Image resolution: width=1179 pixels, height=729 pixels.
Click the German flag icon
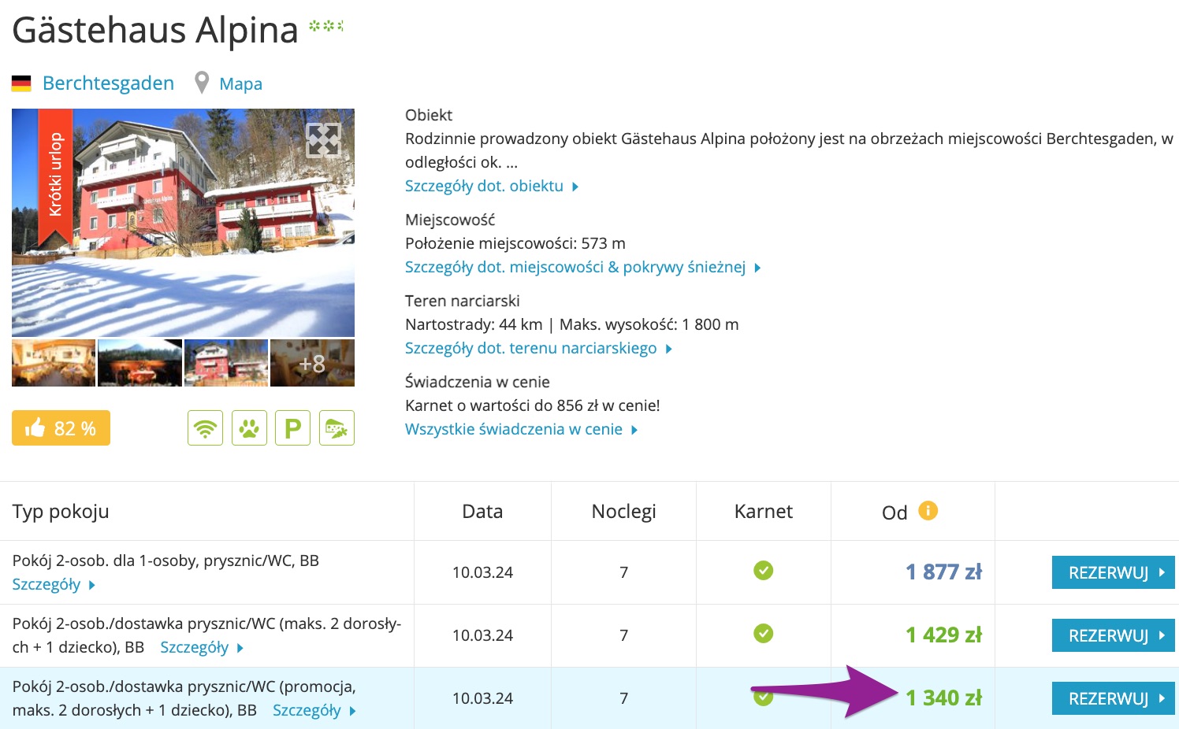(x=21, y=83)
